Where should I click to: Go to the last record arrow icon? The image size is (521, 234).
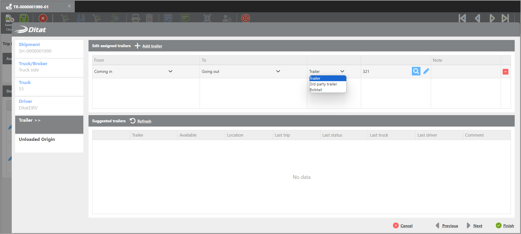(505, 19)
